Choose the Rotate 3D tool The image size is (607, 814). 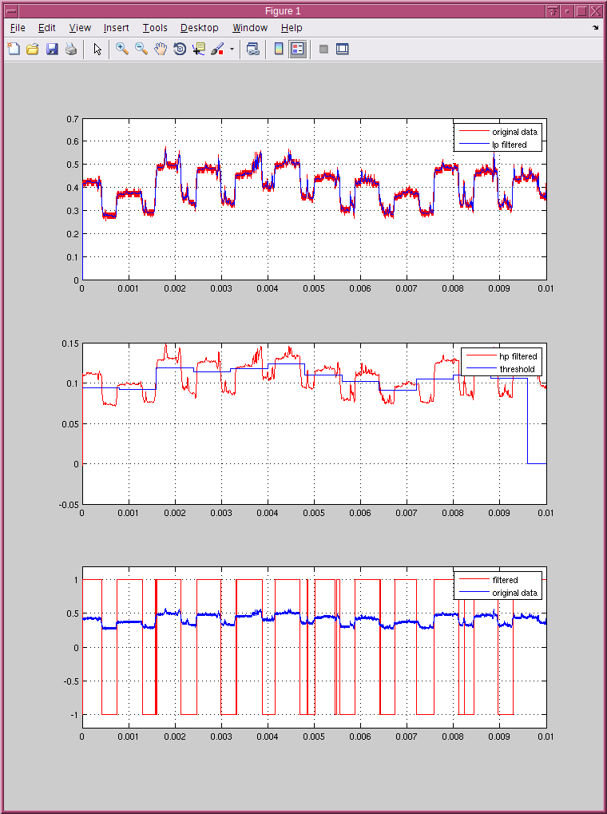point(180,50)
